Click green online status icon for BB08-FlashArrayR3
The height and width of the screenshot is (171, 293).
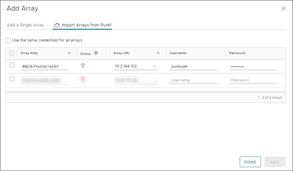click(x=83, y=65)
